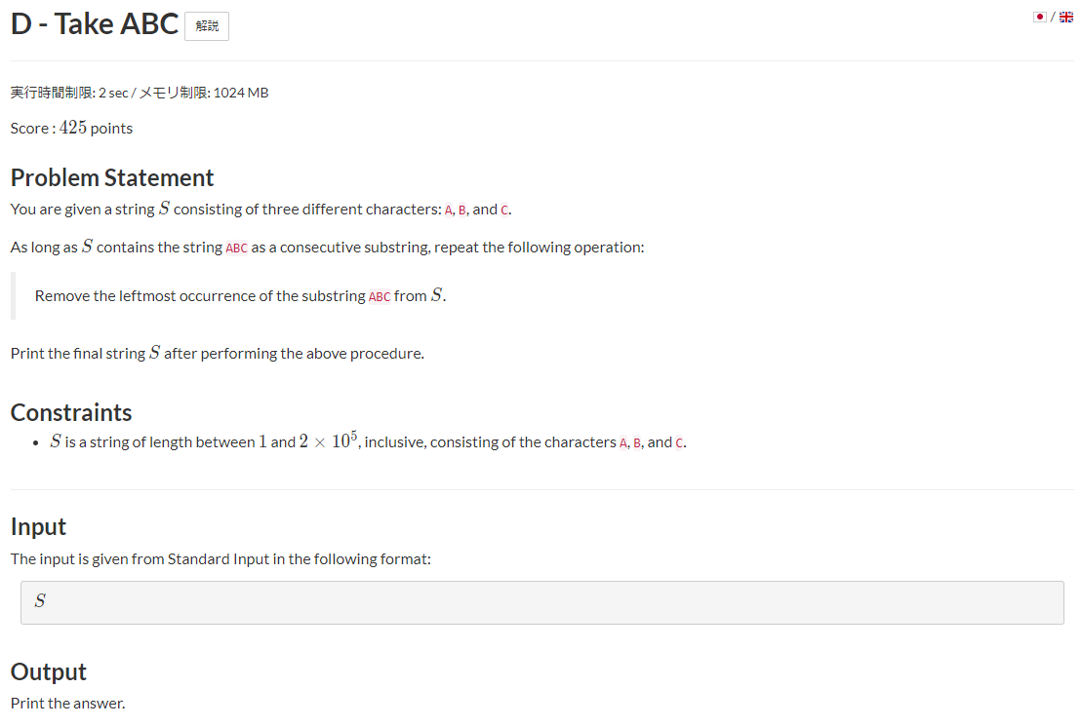The width and height of the screenshot is (1082, 727).
Task: Click the 'Problem Statement' heading
Action: pos(112,177)
